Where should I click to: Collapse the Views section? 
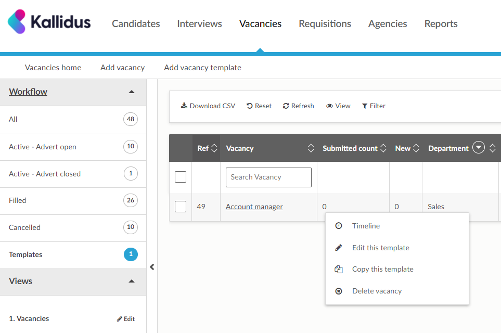pyautogui.click(x=132, y=281)
